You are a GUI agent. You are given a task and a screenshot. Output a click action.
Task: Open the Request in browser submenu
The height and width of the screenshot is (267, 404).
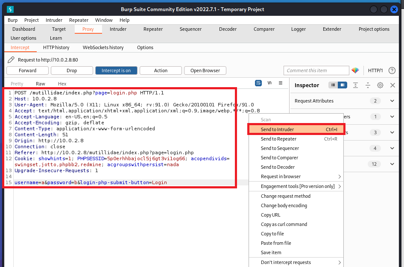pos(296,176)
